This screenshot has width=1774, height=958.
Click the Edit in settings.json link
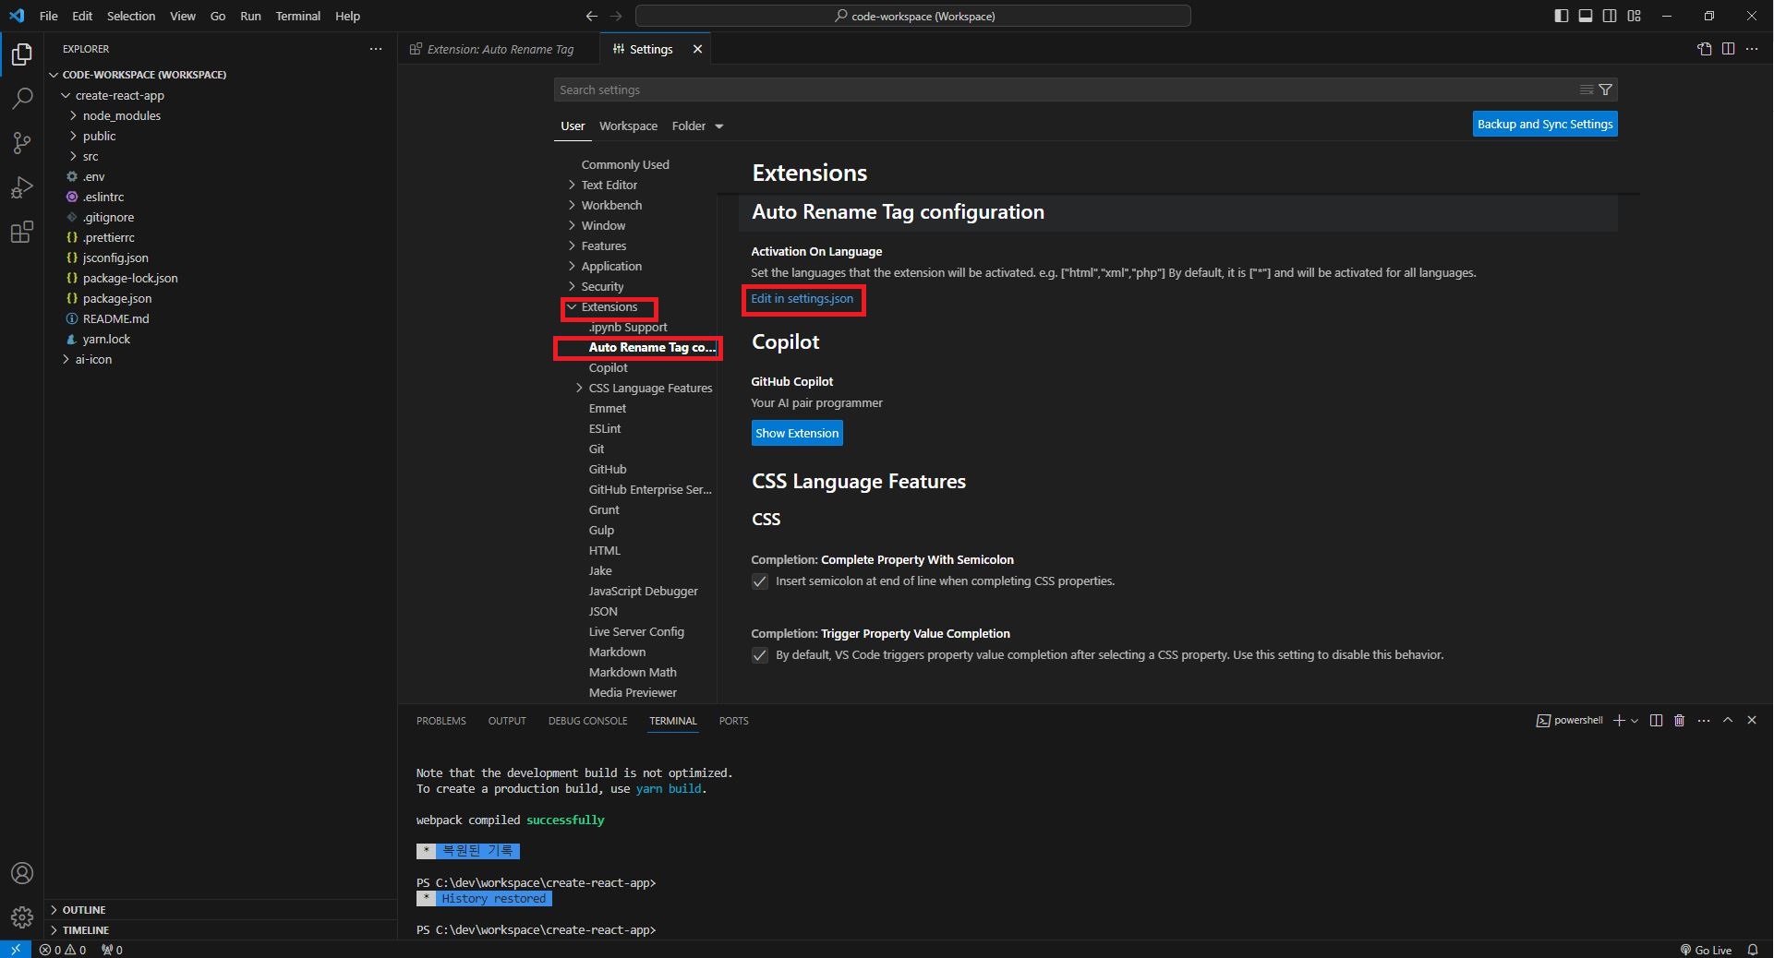coord(802,299)
